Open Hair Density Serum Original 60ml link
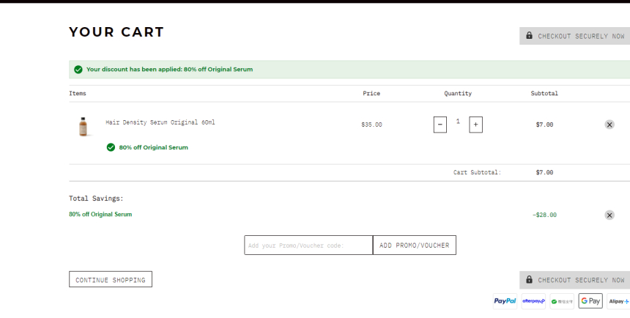The height and width of the screenshot is (318, 630). [160, 122]
